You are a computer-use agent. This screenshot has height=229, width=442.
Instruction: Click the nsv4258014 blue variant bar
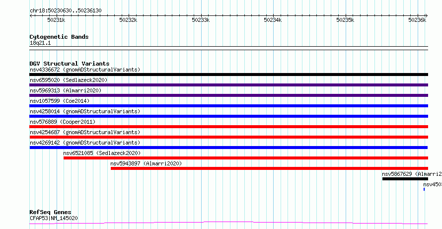[x=228, y=116]
